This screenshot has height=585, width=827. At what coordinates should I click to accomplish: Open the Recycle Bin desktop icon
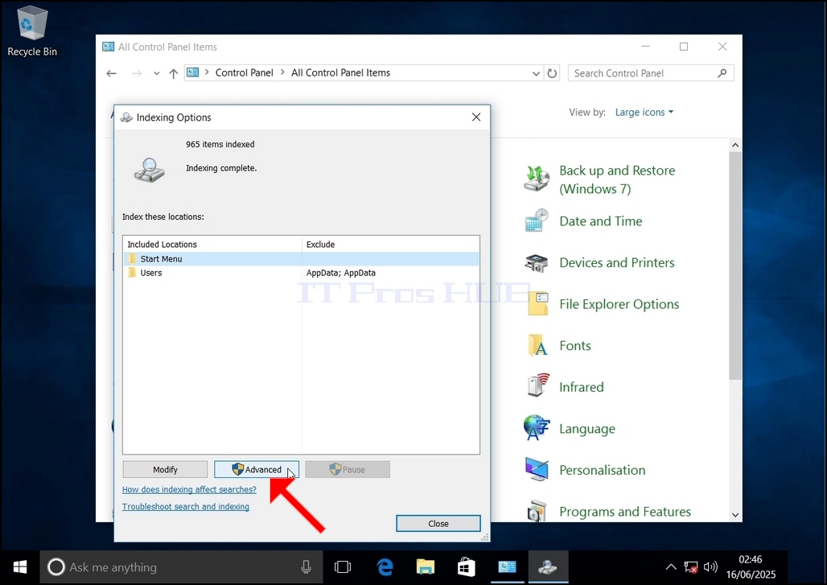32,31
